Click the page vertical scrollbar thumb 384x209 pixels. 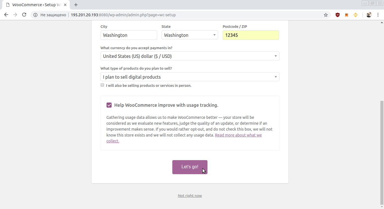(x=381, y=153)
